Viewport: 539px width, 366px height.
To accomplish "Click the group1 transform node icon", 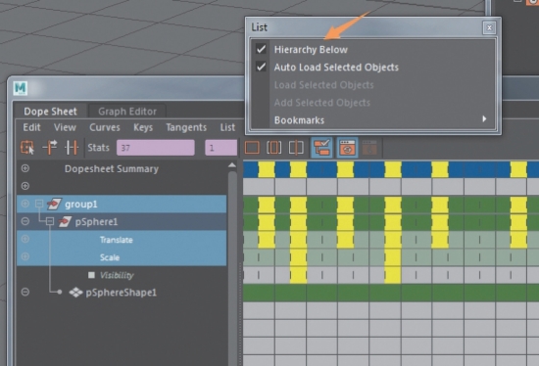I will [x=54, y=204].
